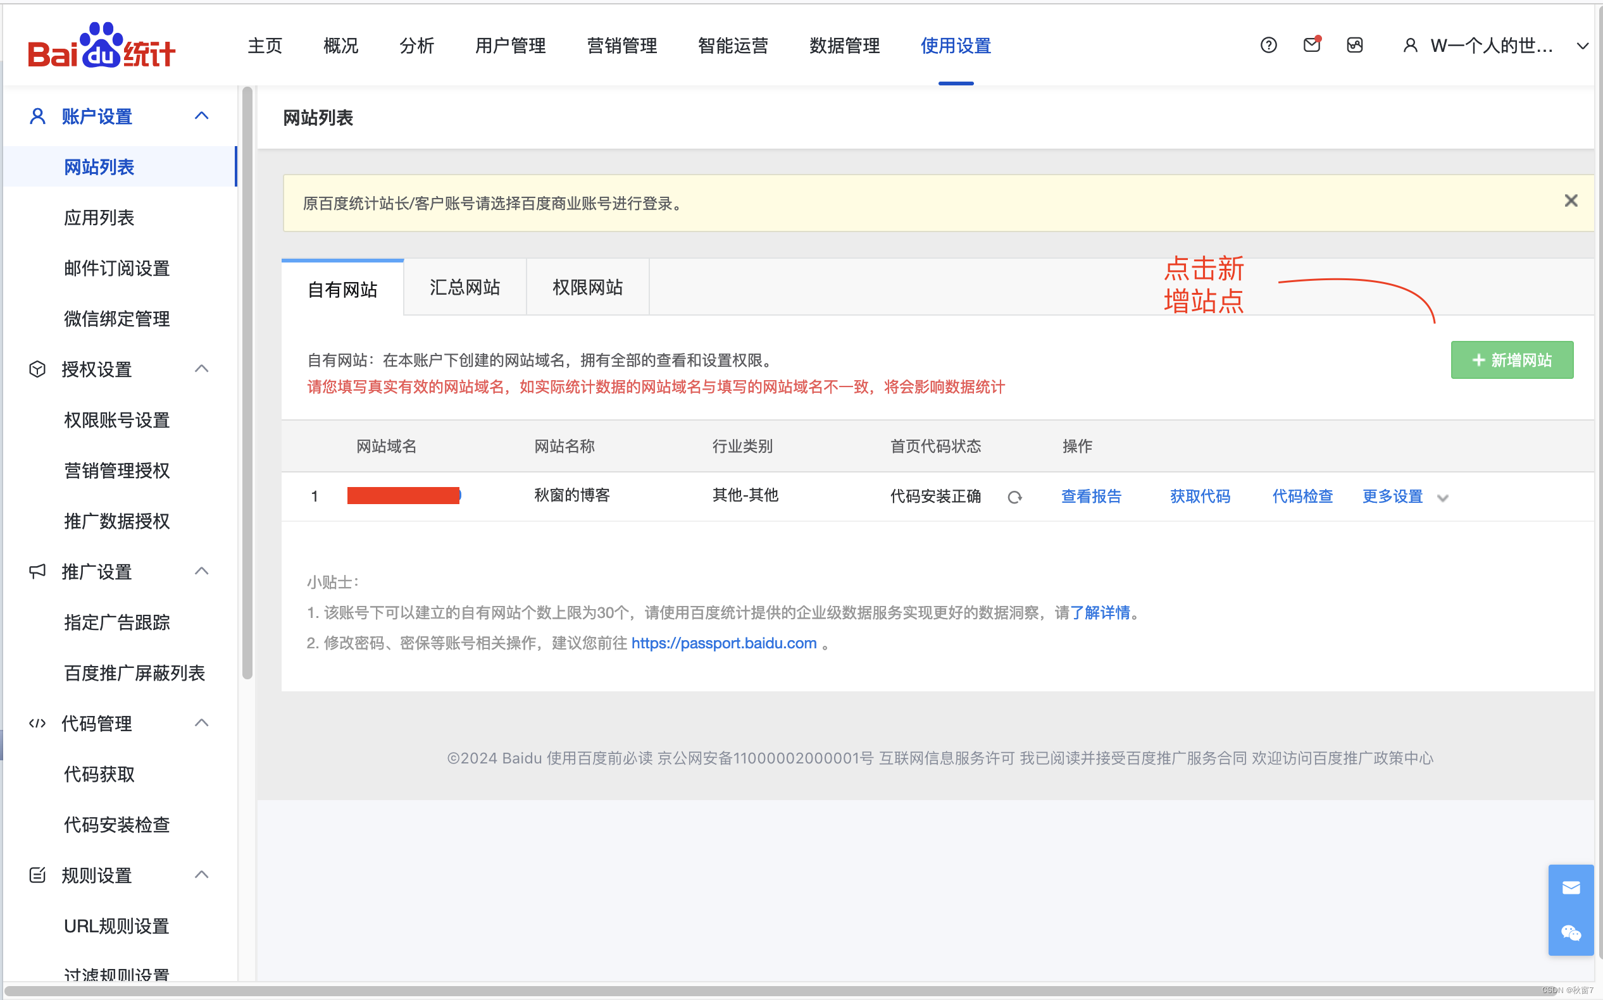The height and width of the screenshot is (1000, 1603).
Task: Click the 首页代码状态 column header
Action: click(935, 447)
